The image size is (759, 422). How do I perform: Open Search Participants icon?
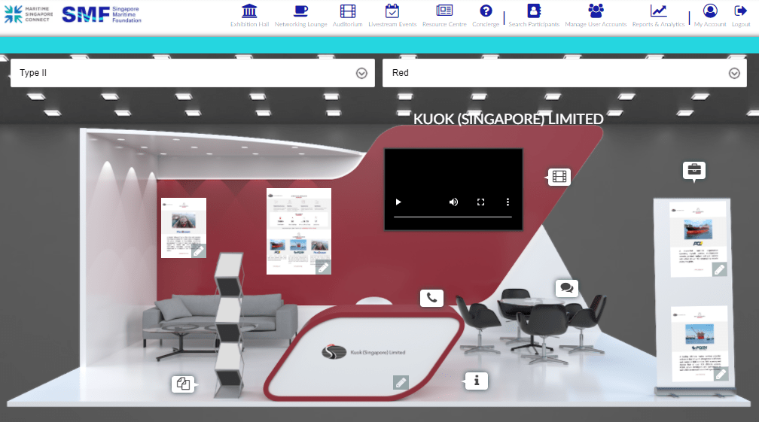tap(534, 11)
